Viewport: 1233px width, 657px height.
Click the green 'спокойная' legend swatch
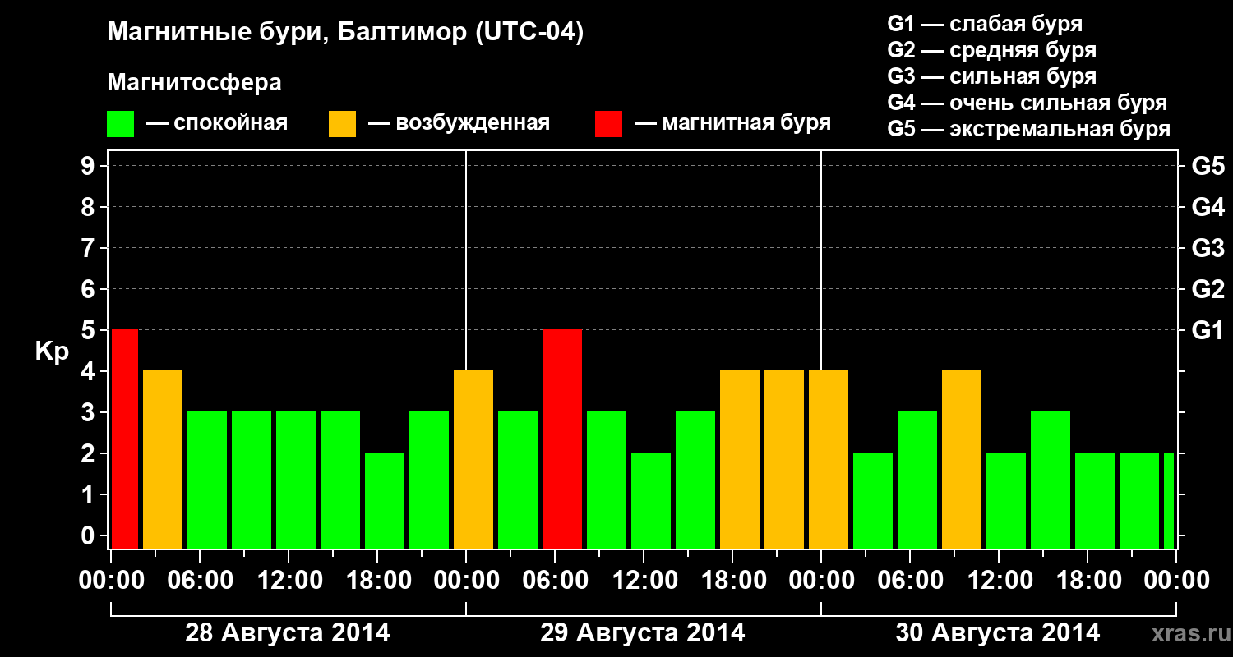(121, 124)
